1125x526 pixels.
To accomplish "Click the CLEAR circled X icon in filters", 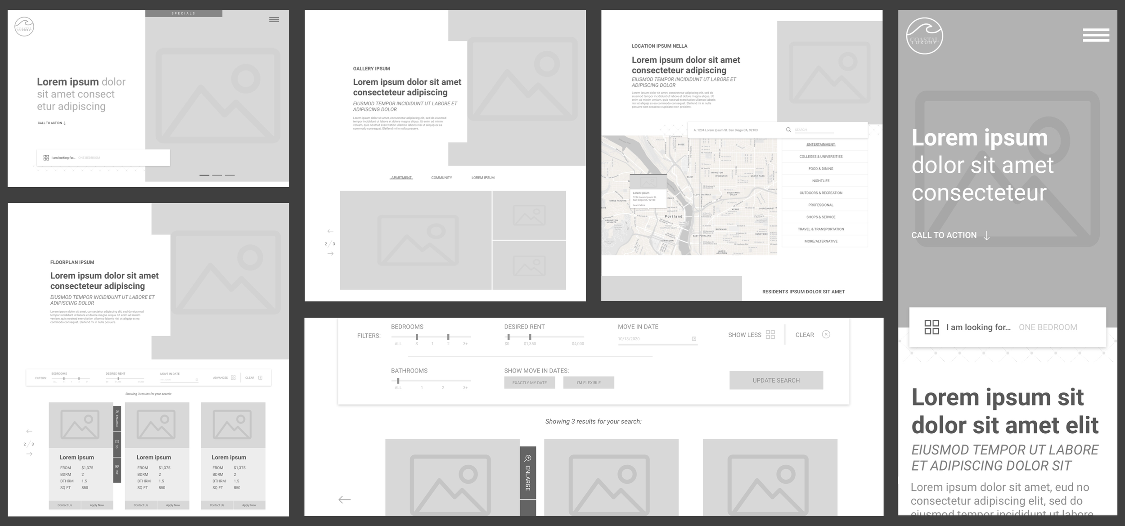I will pyautogui.click(x=826, y=334).
